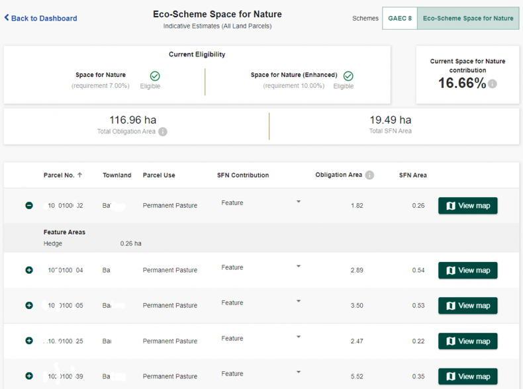
Task: Expand the parcel row with 2.89 obligation area
Action: 29,270
